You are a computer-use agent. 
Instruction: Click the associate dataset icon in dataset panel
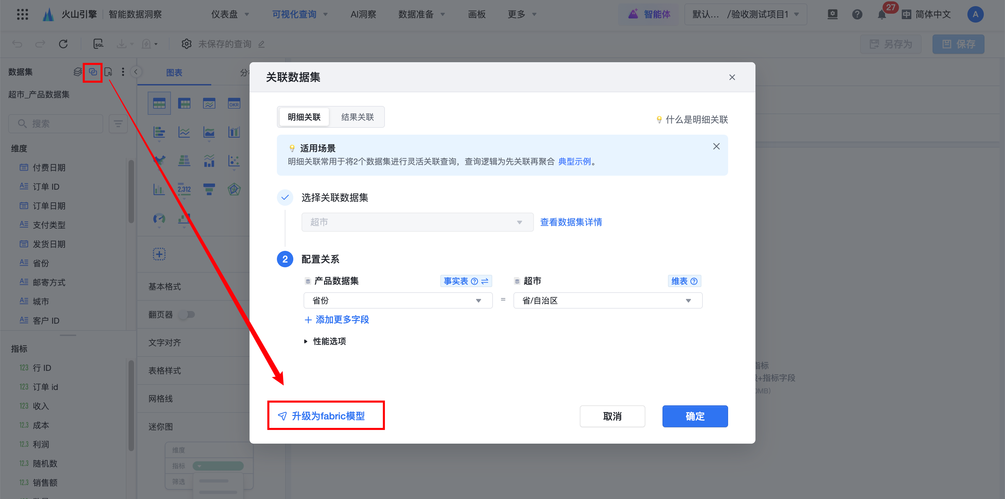coord(92,72)
